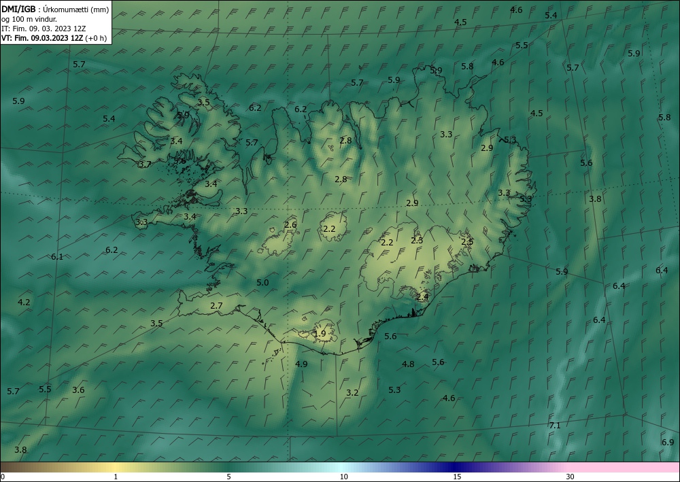680x482 pixels.
Task: Click the '3.7' value on the western fjords
Action: [145, 164]
